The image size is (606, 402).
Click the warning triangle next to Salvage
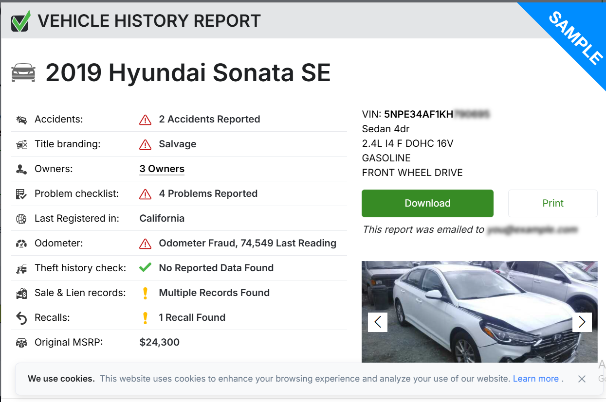pos(145,144)
